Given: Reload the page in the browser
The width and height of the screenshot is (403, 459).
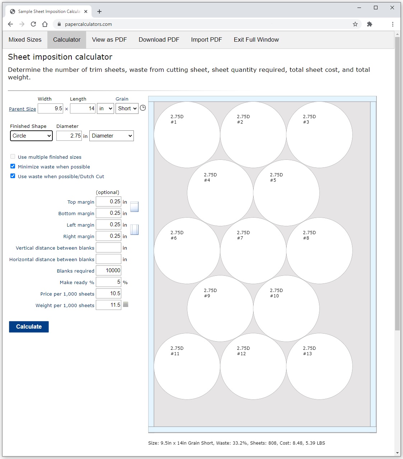Looking at the screenshot, I should [x=33, y=24].
